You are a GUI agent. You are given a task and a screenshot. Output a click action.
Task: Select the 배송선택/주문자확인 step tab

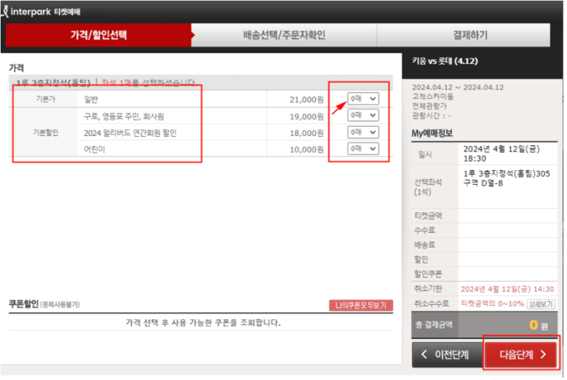click(x=284, y=35)
